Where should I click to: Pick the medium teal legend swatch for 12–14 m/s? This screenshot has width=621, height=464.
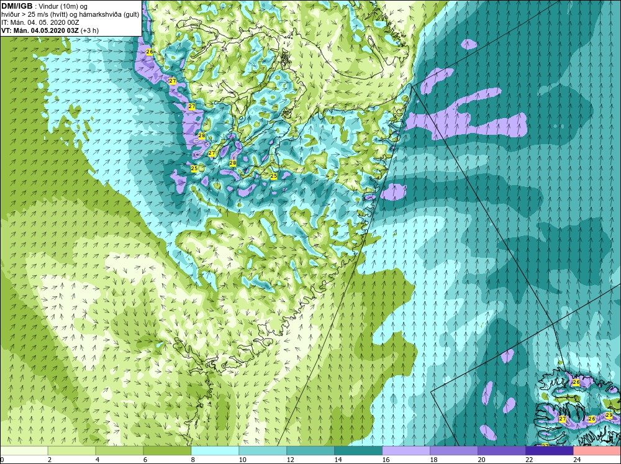[x=310, y=451]
